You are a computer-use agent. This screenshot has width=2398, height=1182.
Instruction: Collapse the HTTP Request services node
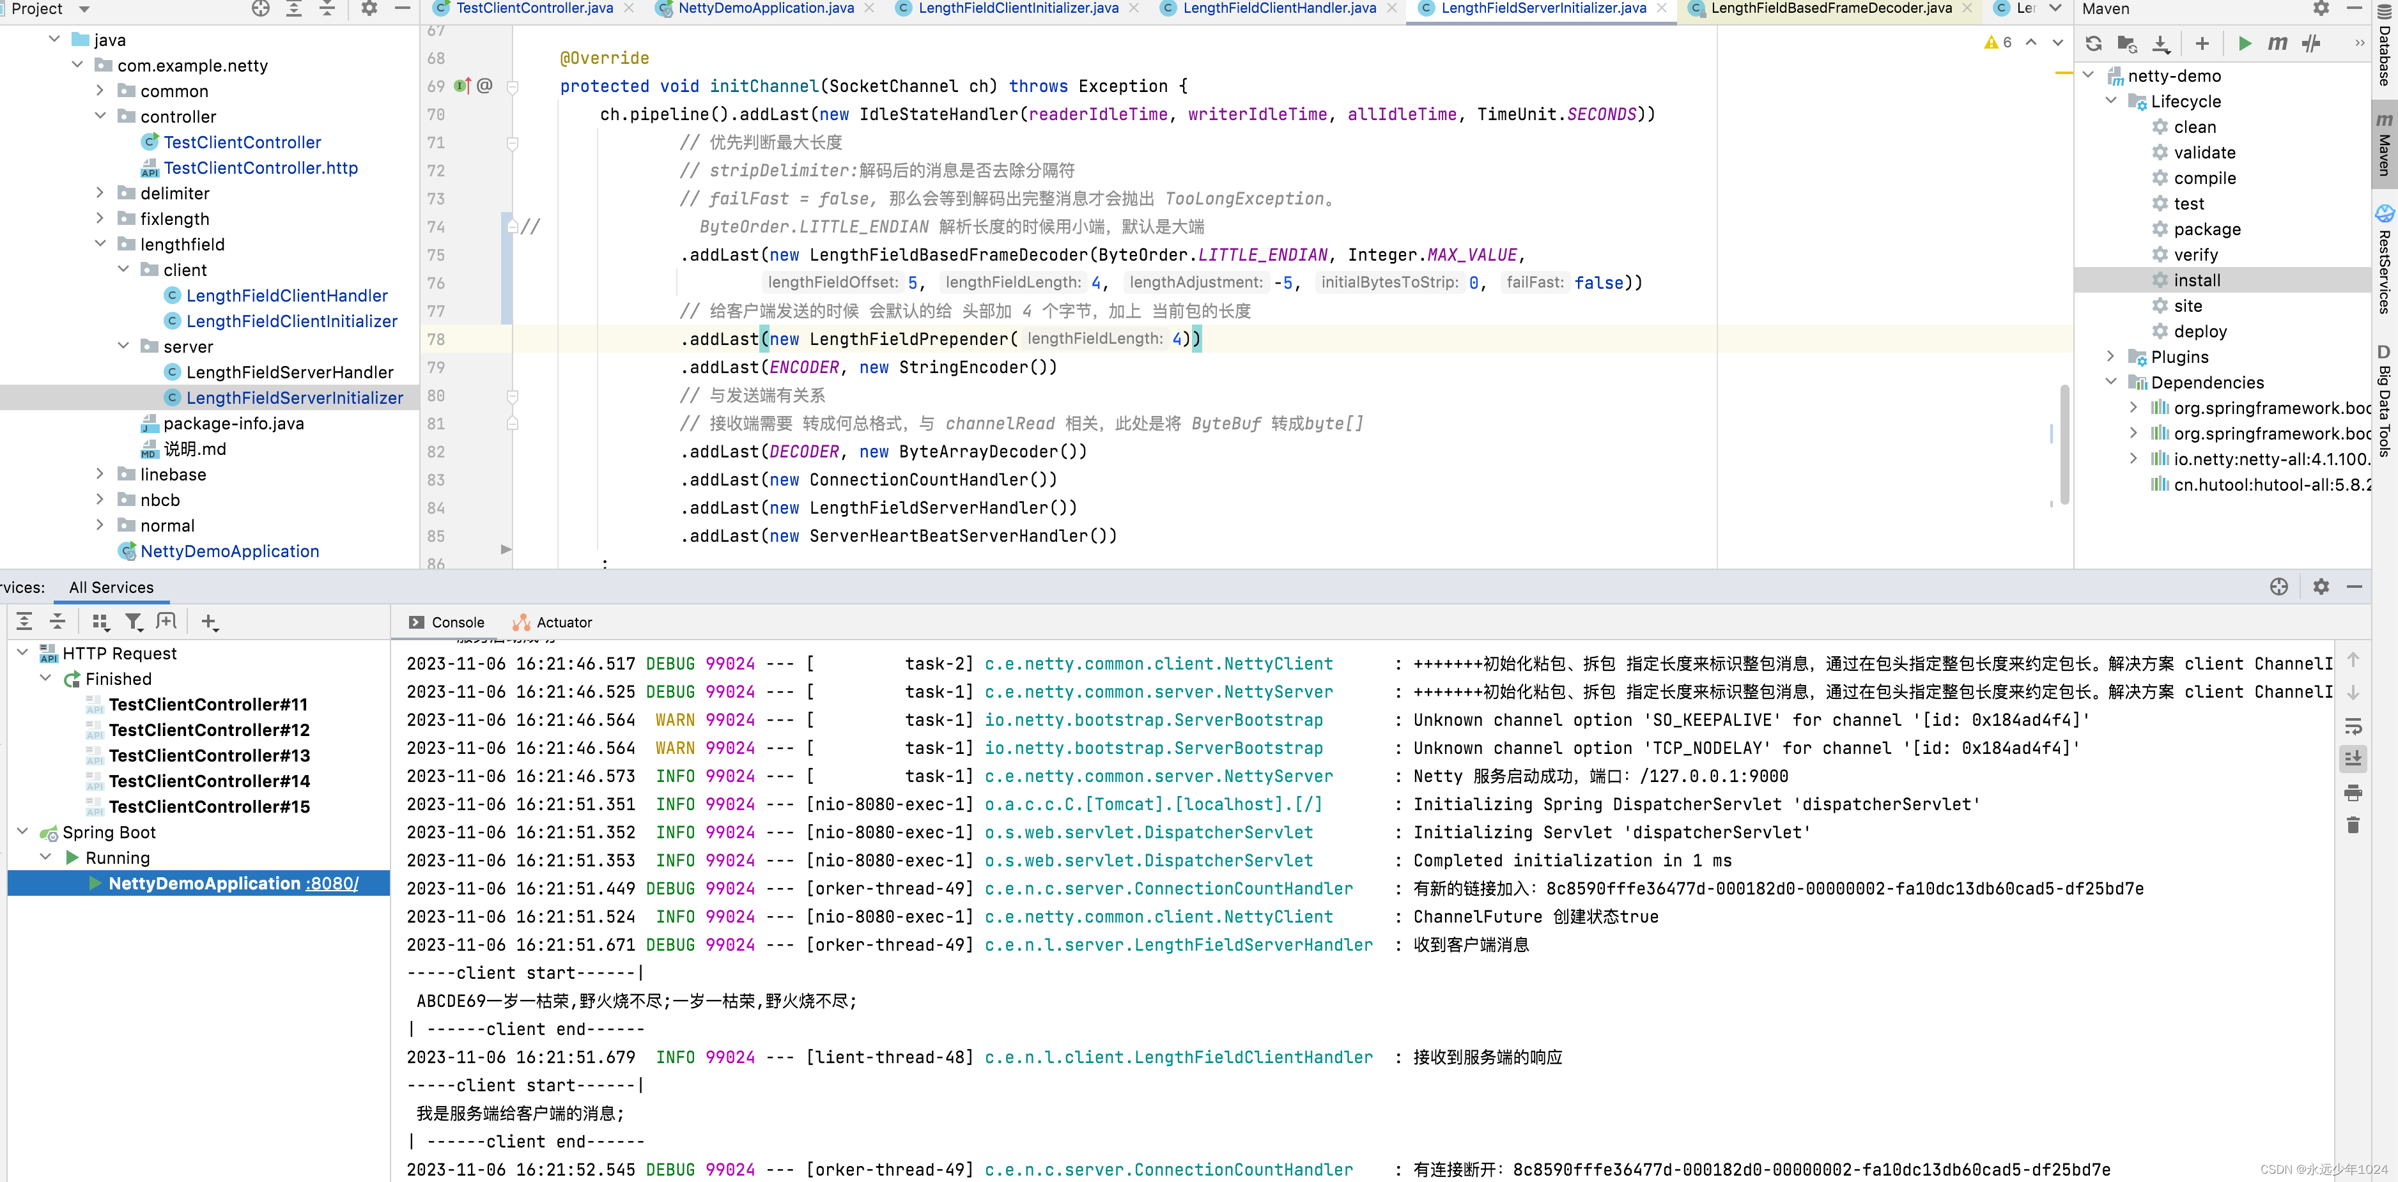pos(22,652)
